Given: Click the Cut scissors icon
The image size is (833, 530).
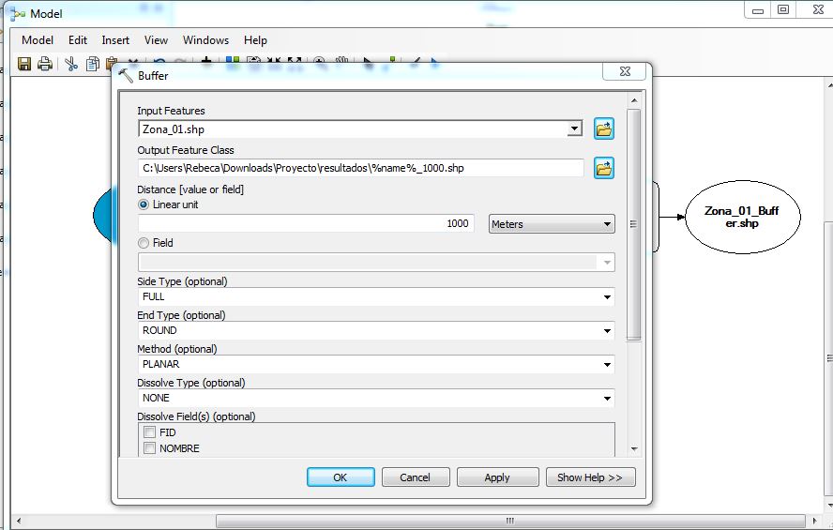Looking at the screenshot, I should pyautogui.click(x=71, y=64).
